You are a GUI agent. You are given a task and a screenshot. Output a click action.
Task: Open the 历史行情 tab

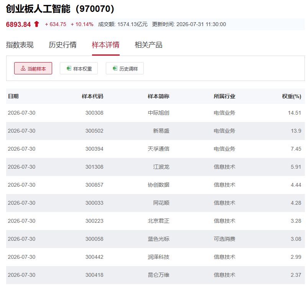[x=63, y=45]
